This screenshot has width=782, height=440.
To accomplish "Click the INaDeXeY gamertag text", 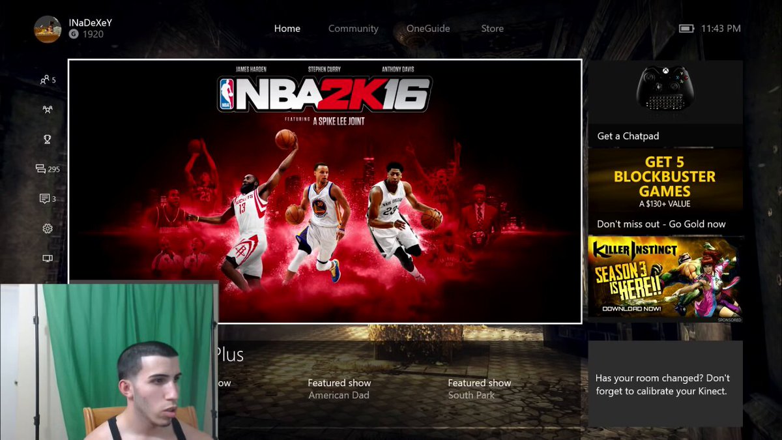I will click(91, 22).
